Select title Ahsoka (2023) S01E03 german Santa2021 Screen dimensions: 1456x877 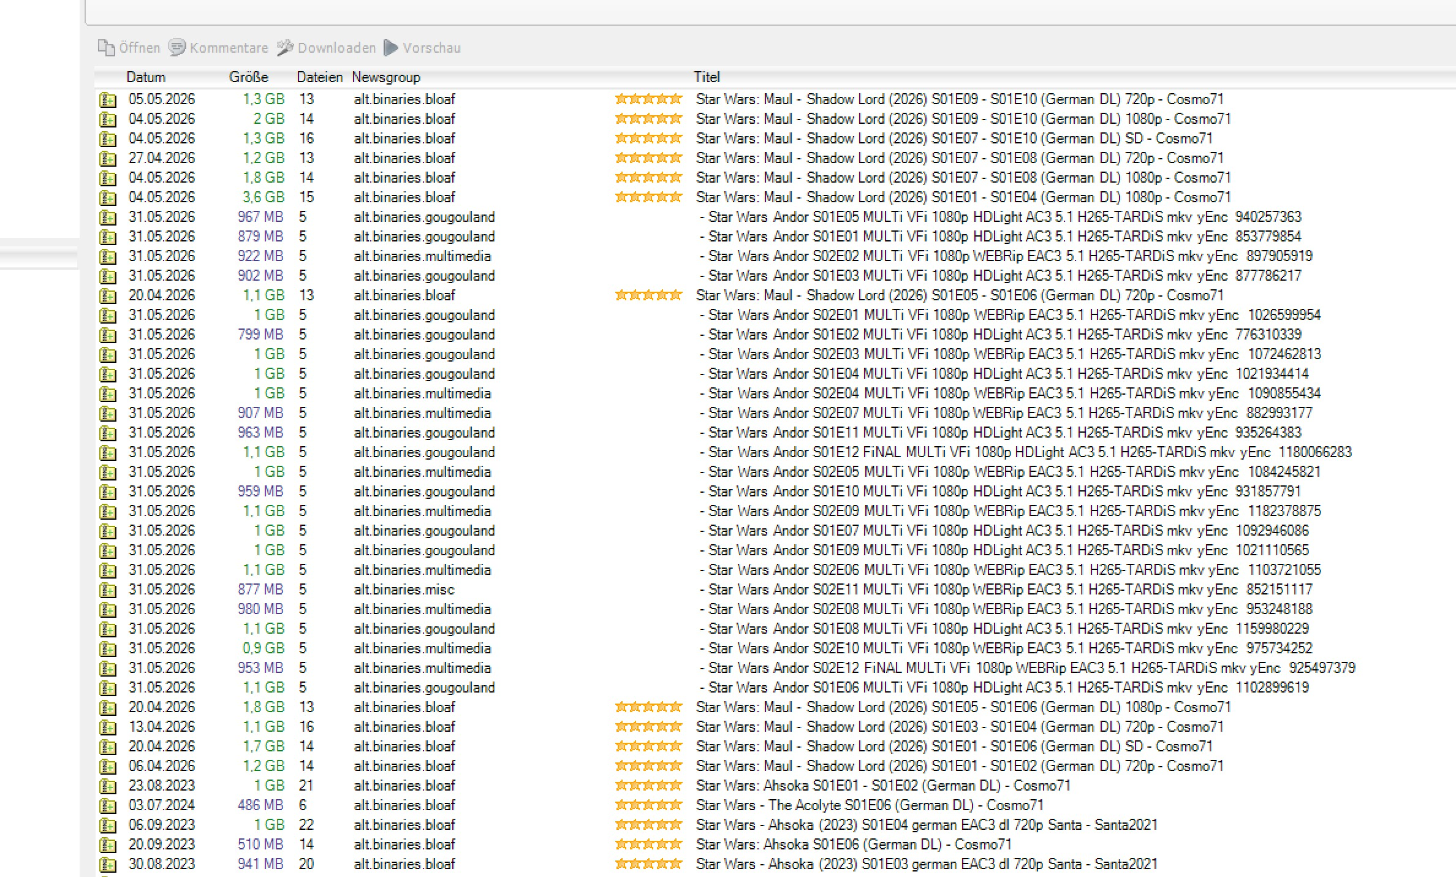pyautogui.click(x=927, y=864)
